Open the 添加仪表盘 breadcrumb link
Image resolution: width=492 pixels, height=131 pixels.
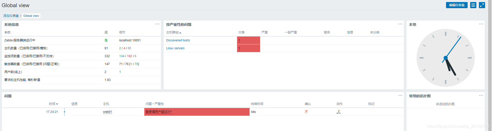coord(11,16)
